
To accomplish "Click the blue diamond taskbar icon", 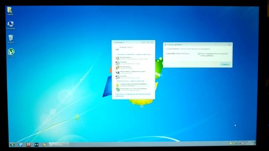I will (21, 145).
